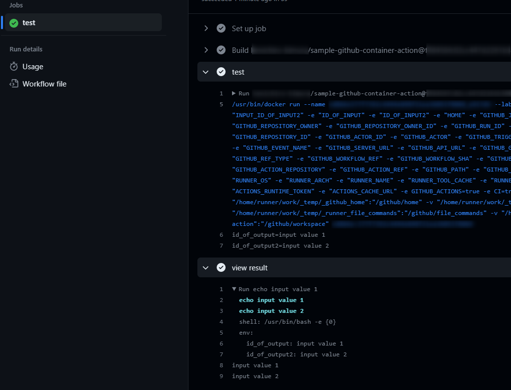Click id_of_output: input value 1 env line
The image size is (511, 390).
(x=295, y=344)
